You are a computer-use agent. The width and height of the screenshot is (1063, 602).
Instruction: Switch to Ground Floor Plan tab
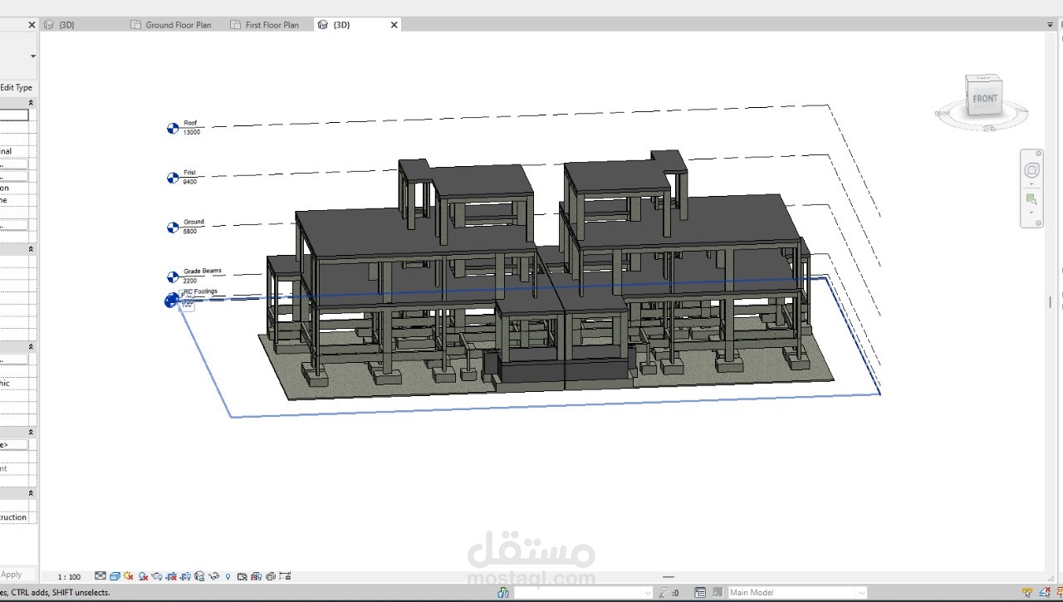[x=179, y=25]
